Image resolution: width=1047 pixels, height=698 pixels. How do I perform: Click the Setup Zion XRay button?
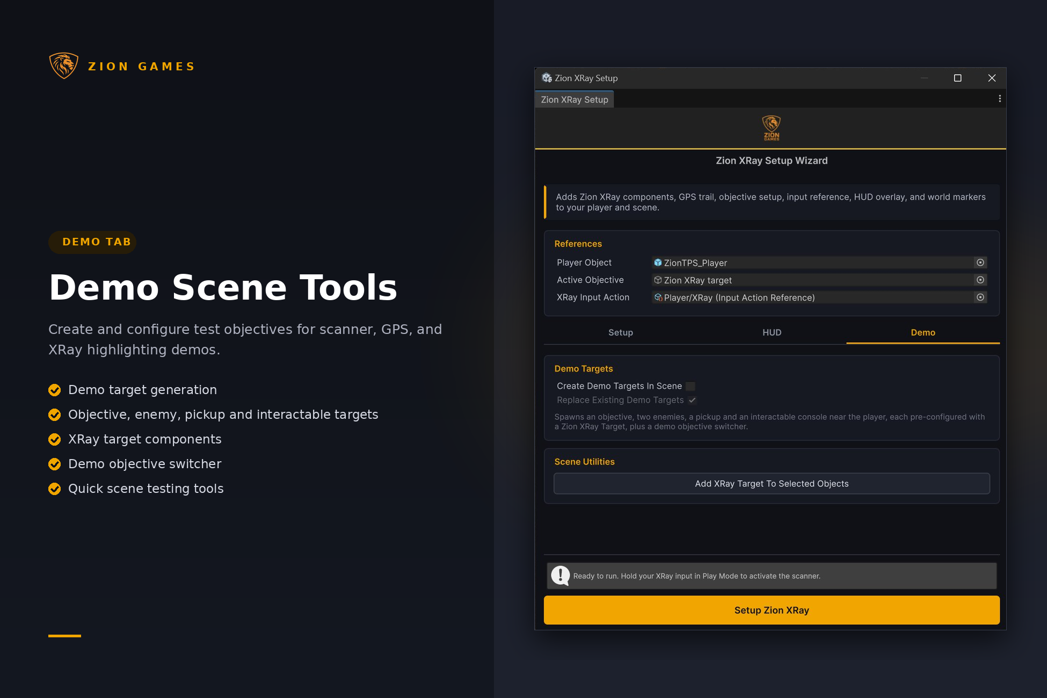pos(772,610)
